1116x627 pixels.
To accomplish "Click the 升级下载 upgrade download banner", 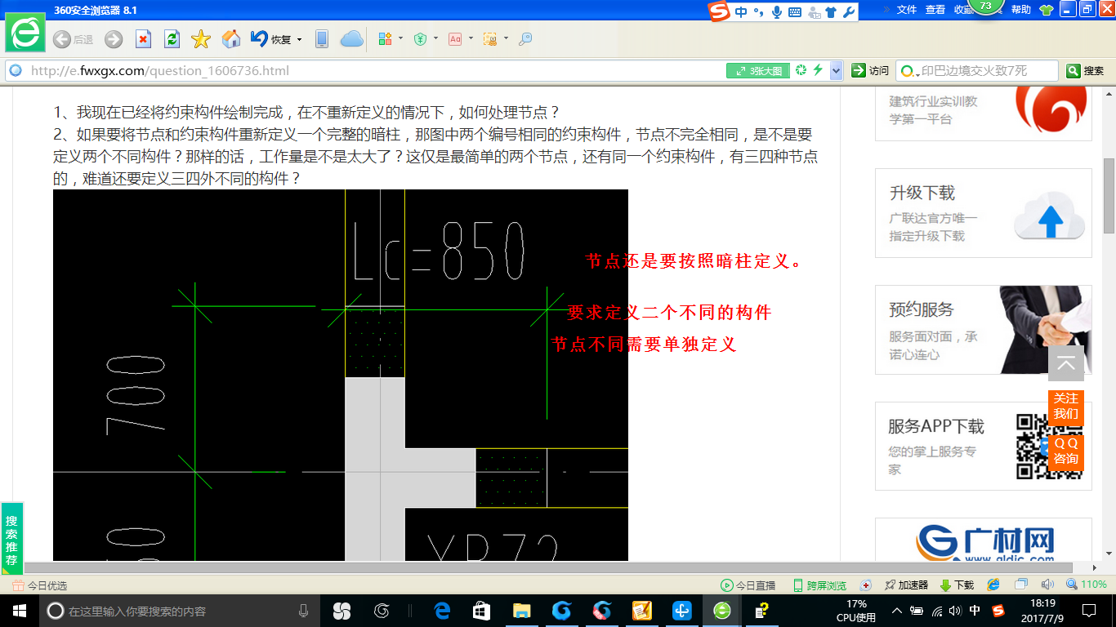I will 984,214.
